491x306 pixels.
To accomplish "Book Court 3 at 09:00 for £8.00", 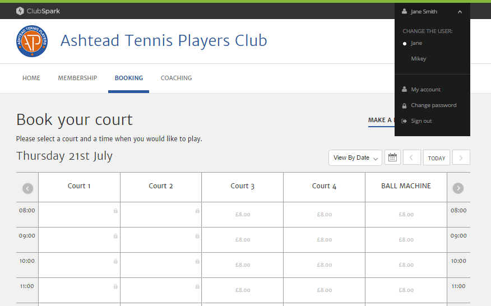I will click(x=243, y=240).
